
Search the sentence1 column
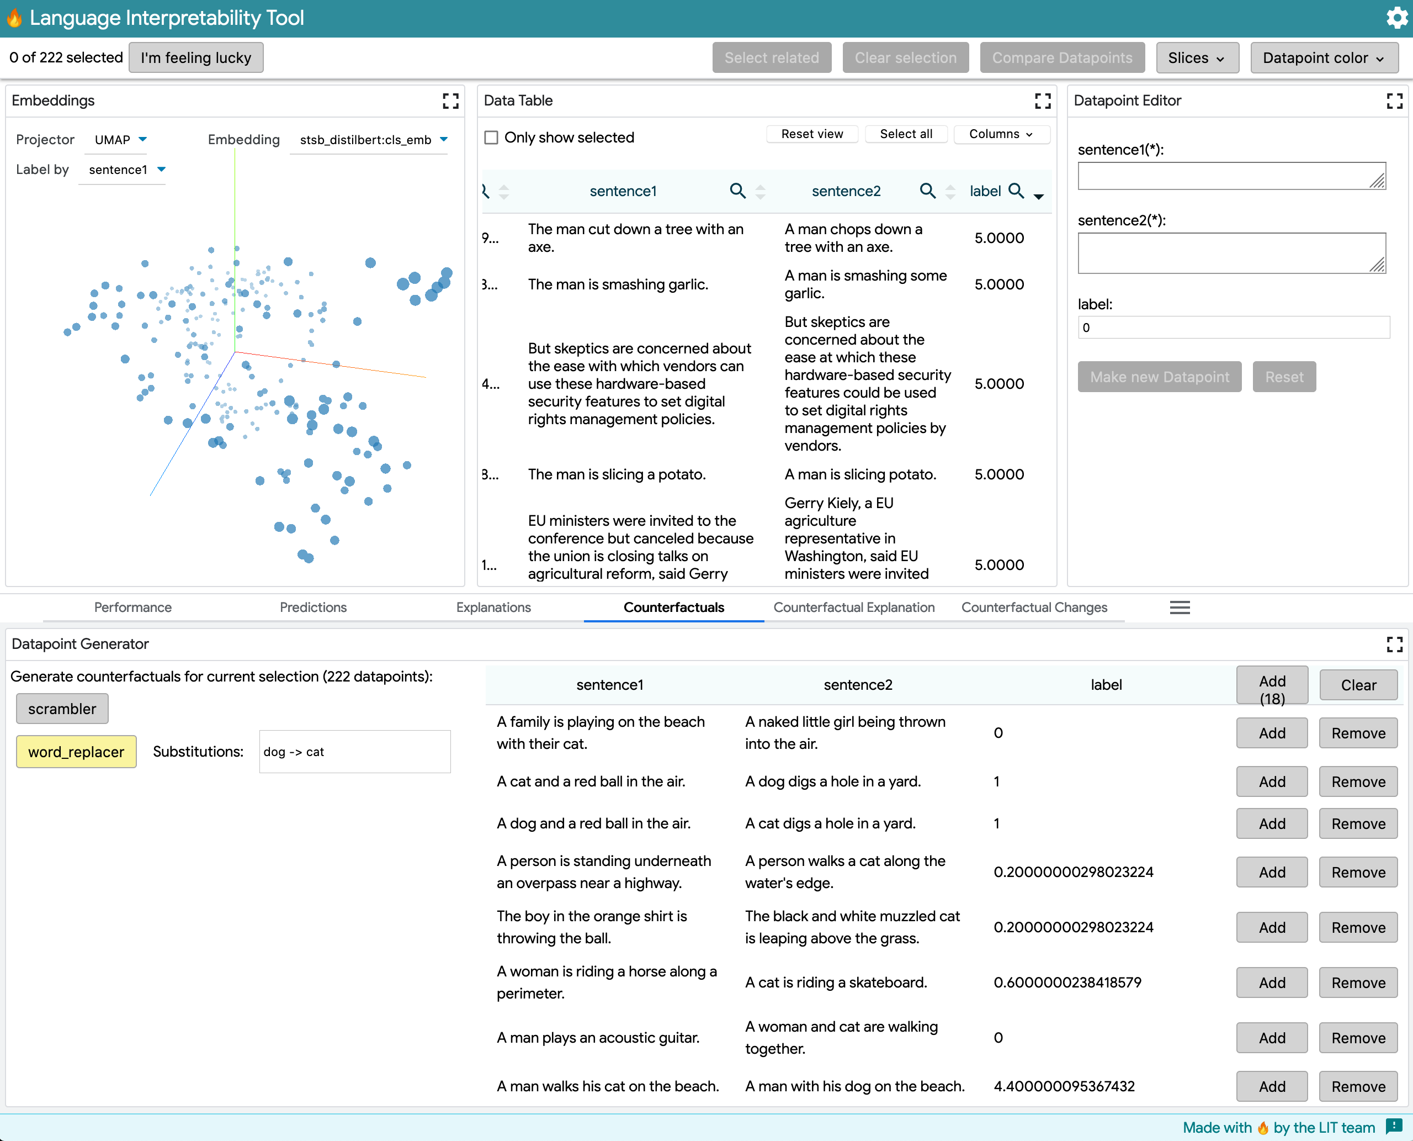point(737,191)
